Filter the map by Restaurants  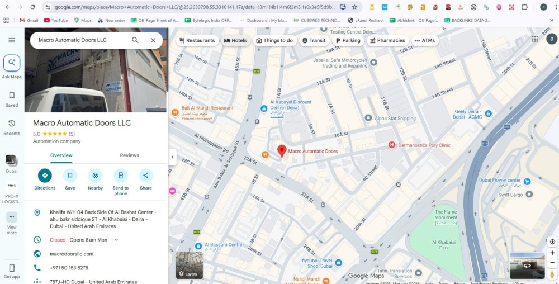pyautogui.click(x=197, y=41)
